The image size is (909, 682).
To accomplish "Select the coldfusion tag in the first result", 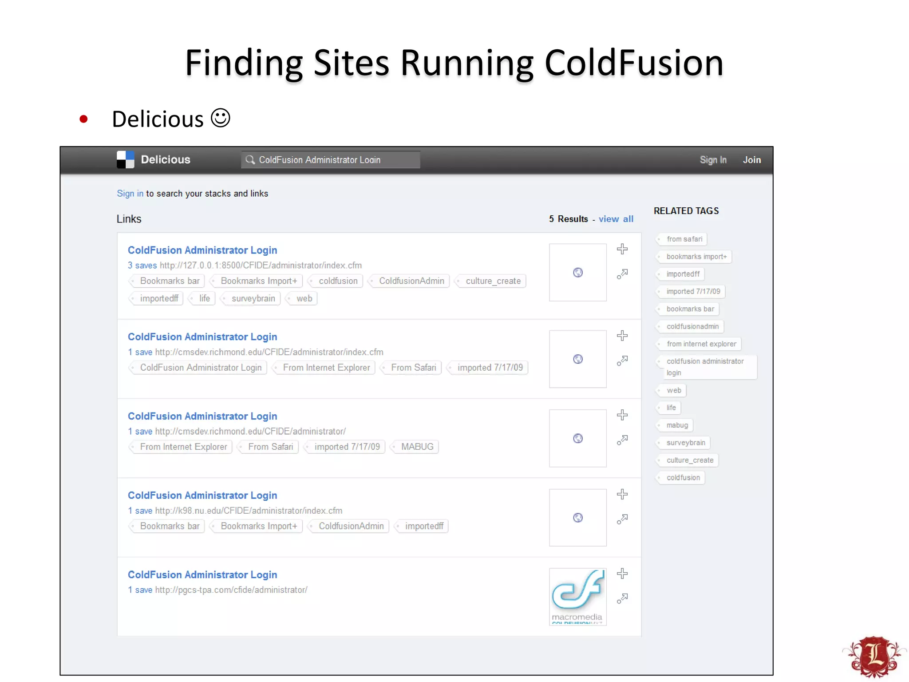I will (x=336, y=281).
